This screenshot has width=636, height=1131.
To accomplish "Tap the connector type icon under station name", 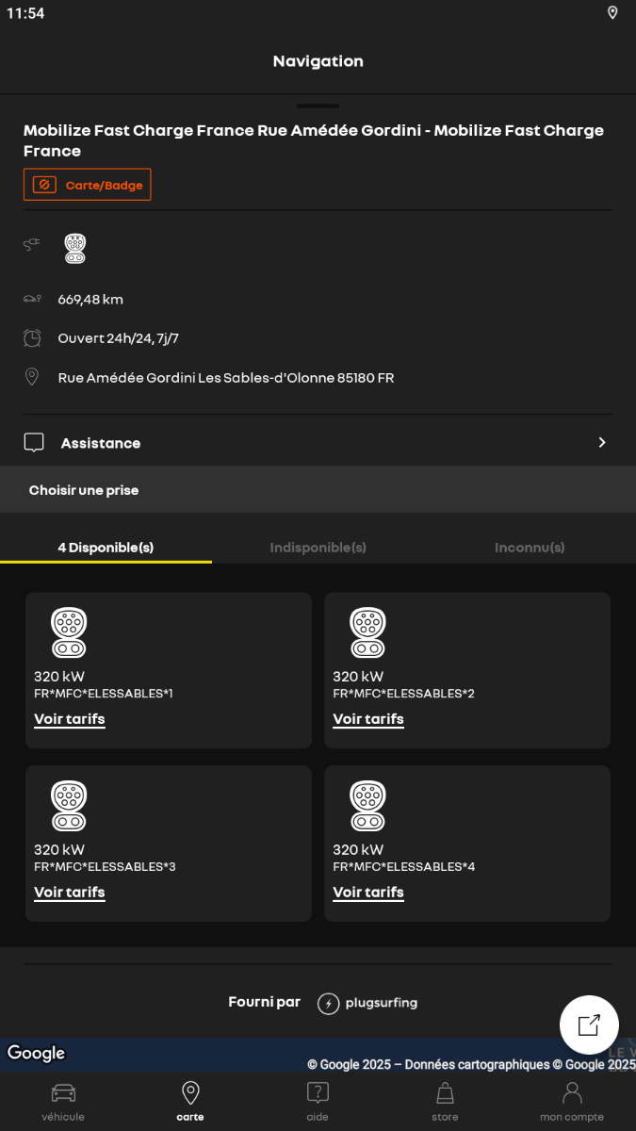I will click(x=75, y=248).
